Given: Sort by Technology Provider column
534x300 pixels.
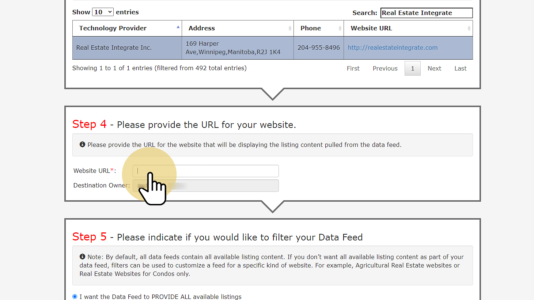Looking at the screenshot, I should 127,28.
